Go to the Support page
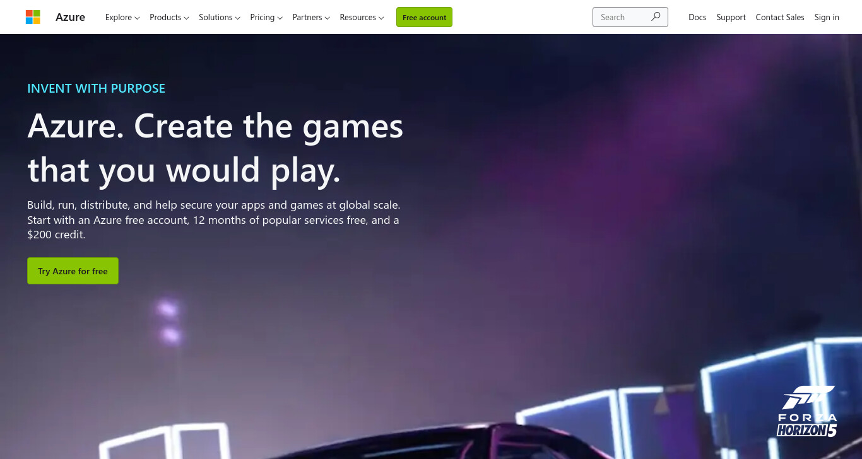 click(731, 17)
